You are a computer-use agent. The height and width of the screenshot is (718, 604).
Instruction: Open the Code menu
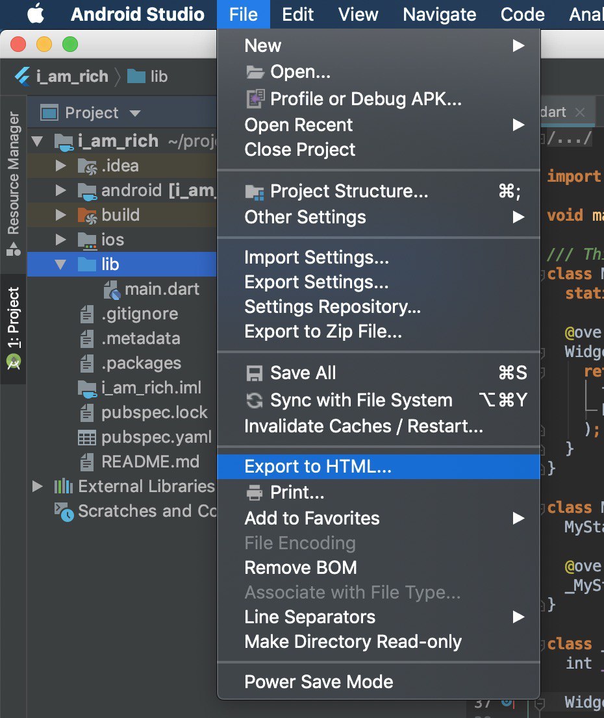[x=522, y=15]
